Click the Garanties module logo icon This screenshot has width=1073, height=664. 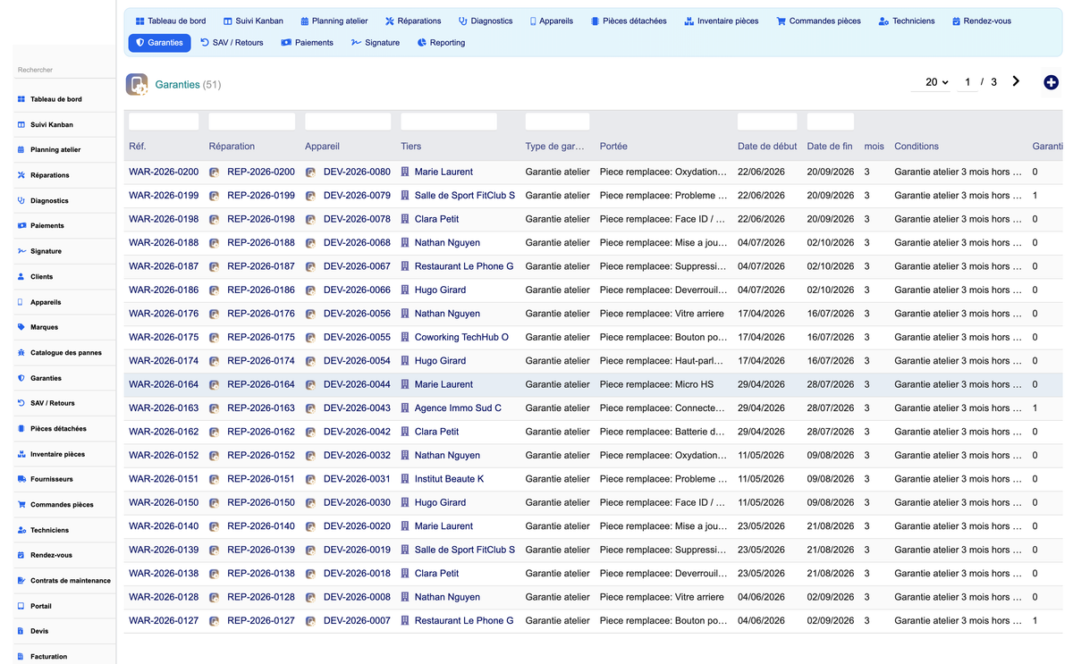click(137, 84)
